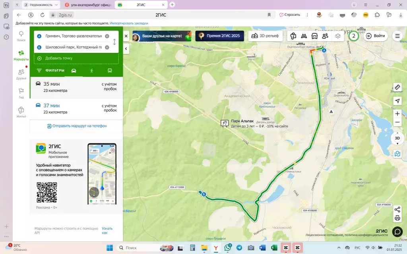Zoom in the map with plus
The width and height of the screenshot is (407, 254).
397,114
